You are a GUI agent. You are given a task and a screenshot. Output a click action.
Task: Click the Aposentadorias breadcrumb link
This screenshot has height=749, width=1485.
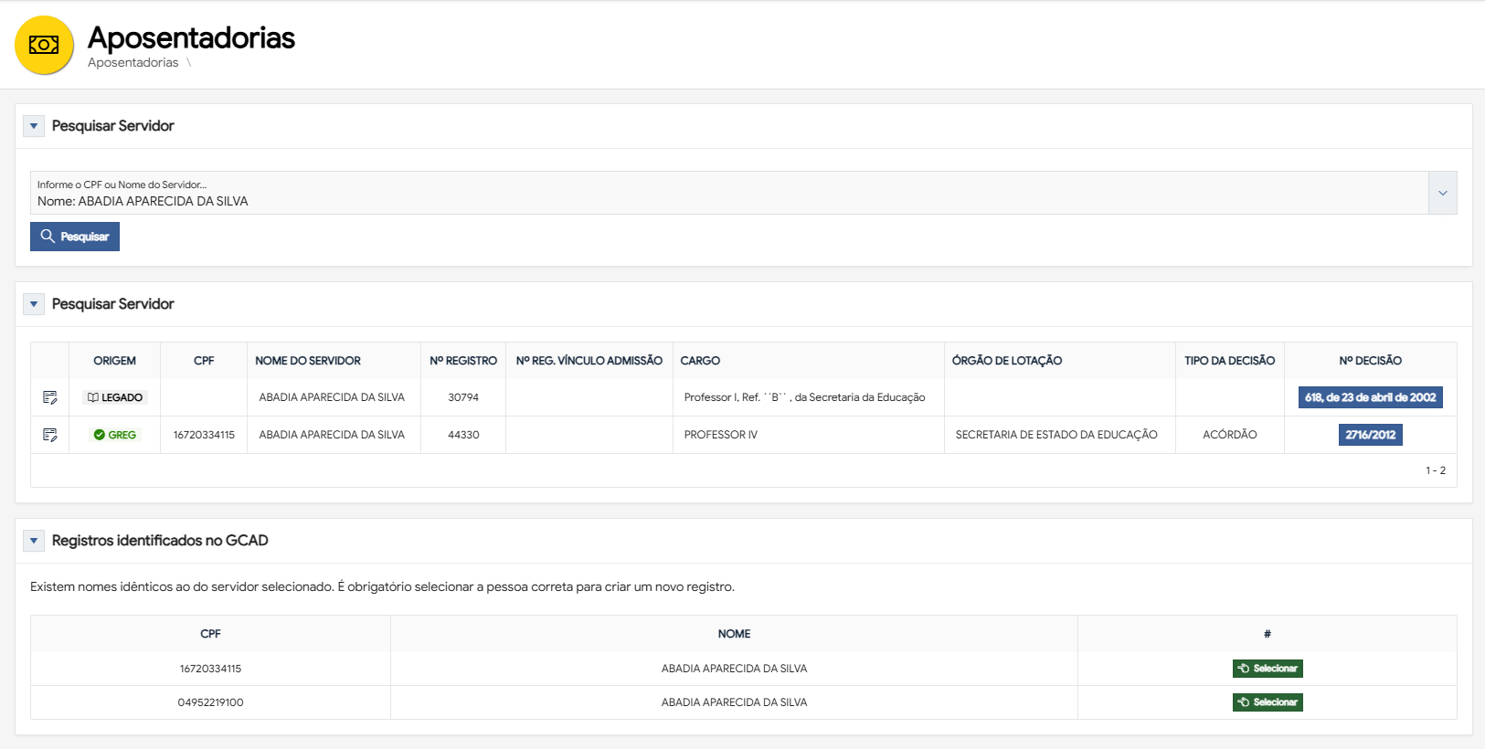133,63
